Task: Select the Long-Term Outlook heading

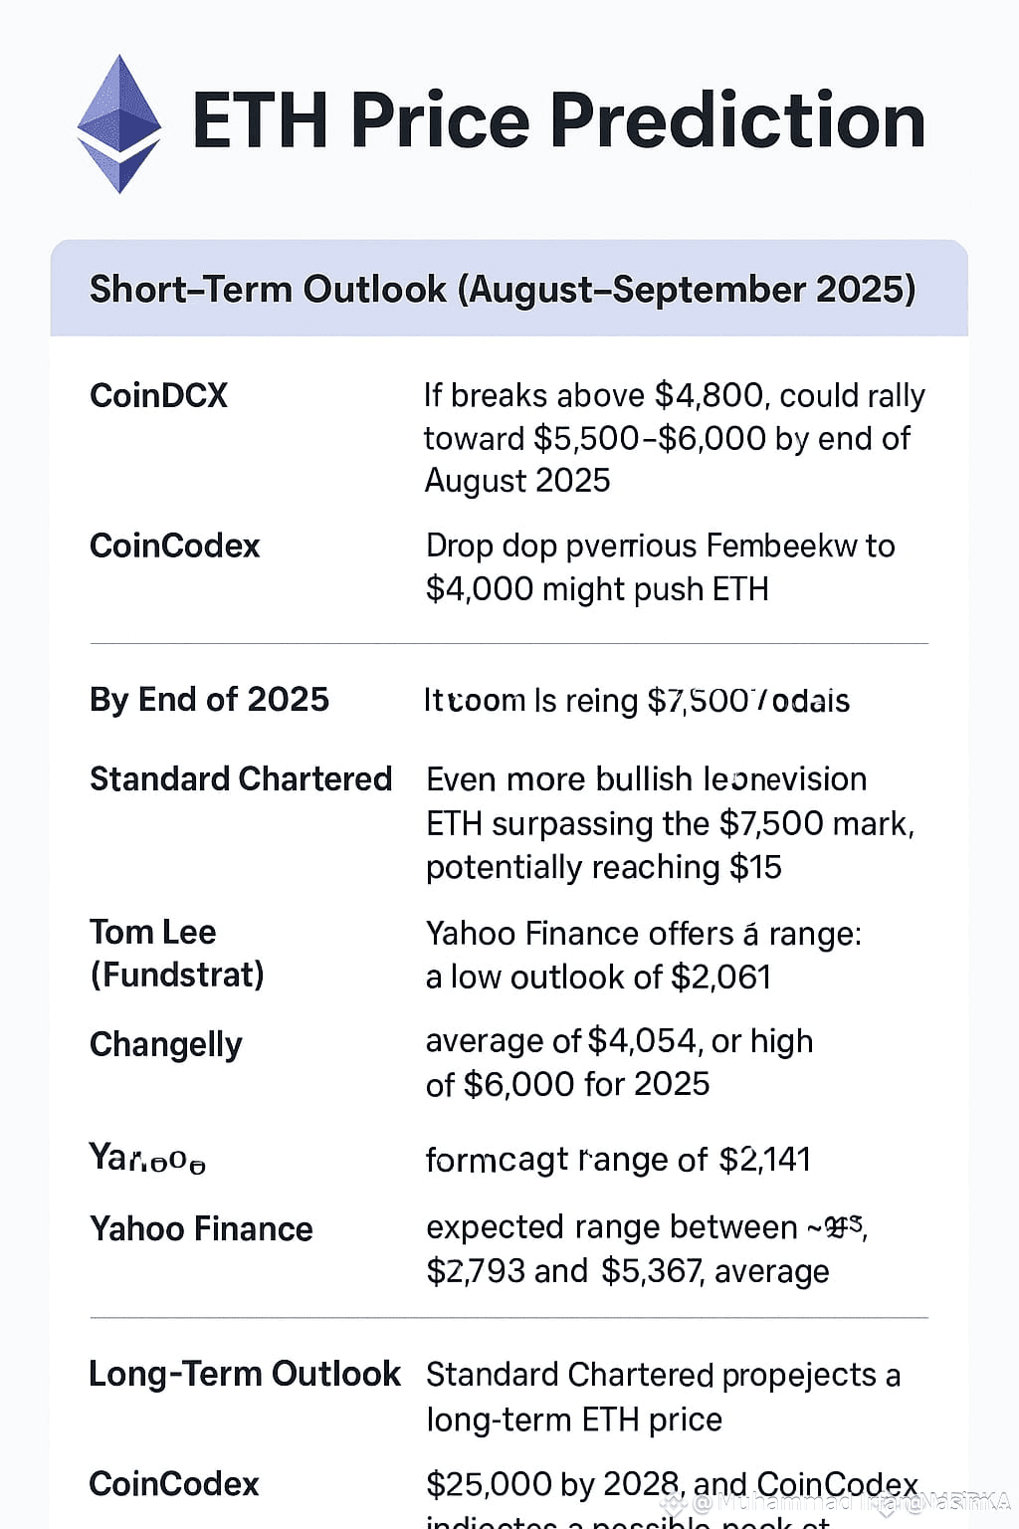Action: coord(244,1374)
